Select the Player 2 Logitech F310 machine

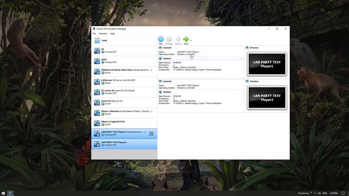click(124, 123)
